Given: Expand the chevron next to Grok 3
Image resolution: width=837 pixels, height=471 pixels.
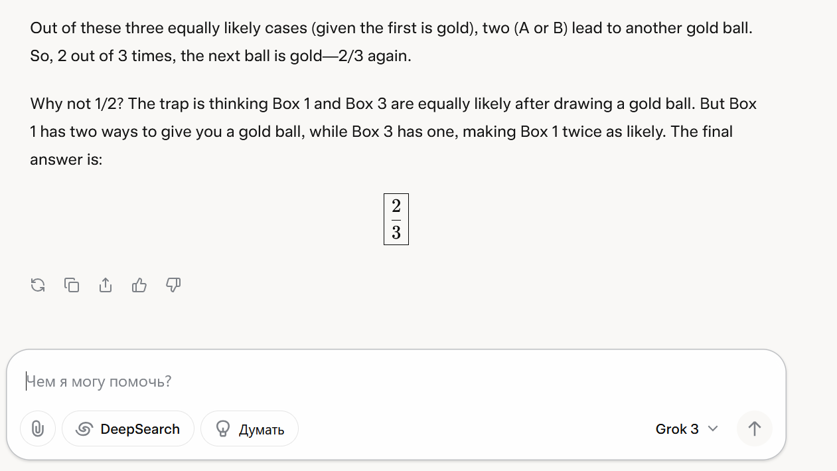Looking at the screenshot, I should [x=713, y=429].
